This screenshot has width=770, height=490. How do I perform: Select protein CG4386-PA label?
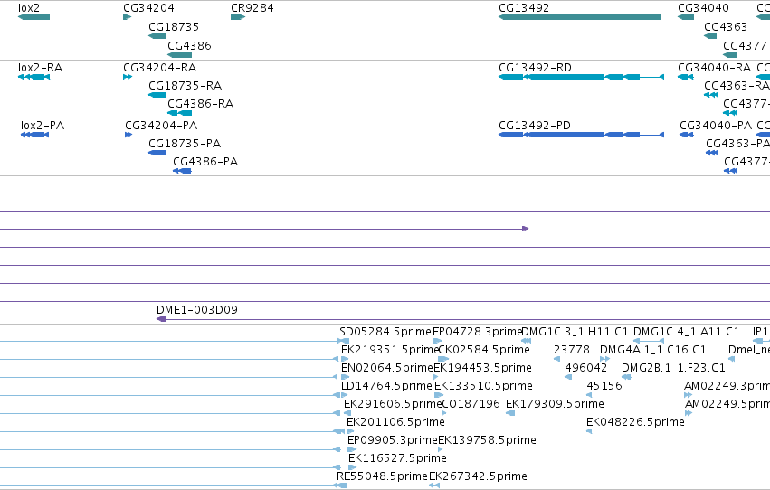point(205,161)
